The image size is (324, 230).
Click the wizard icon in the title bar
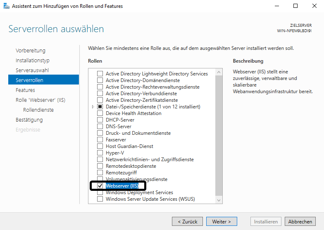(x=7, y=6)
